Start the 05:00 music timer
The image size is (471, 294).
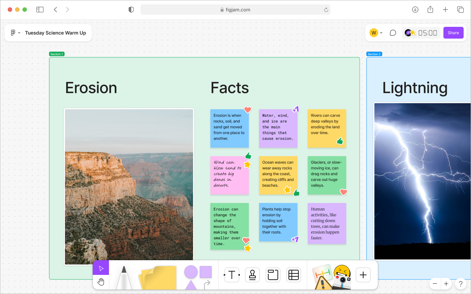point(421,33)
